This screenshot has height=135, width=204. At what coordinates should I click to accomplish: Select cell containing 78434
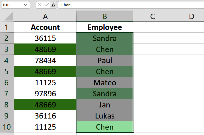(45, 61)
